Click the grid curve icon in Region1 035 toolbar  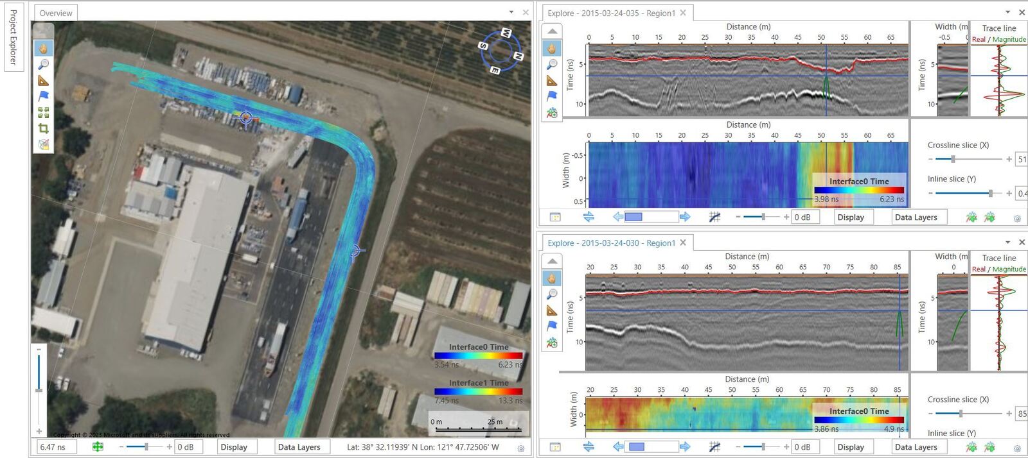click(714, 217)
